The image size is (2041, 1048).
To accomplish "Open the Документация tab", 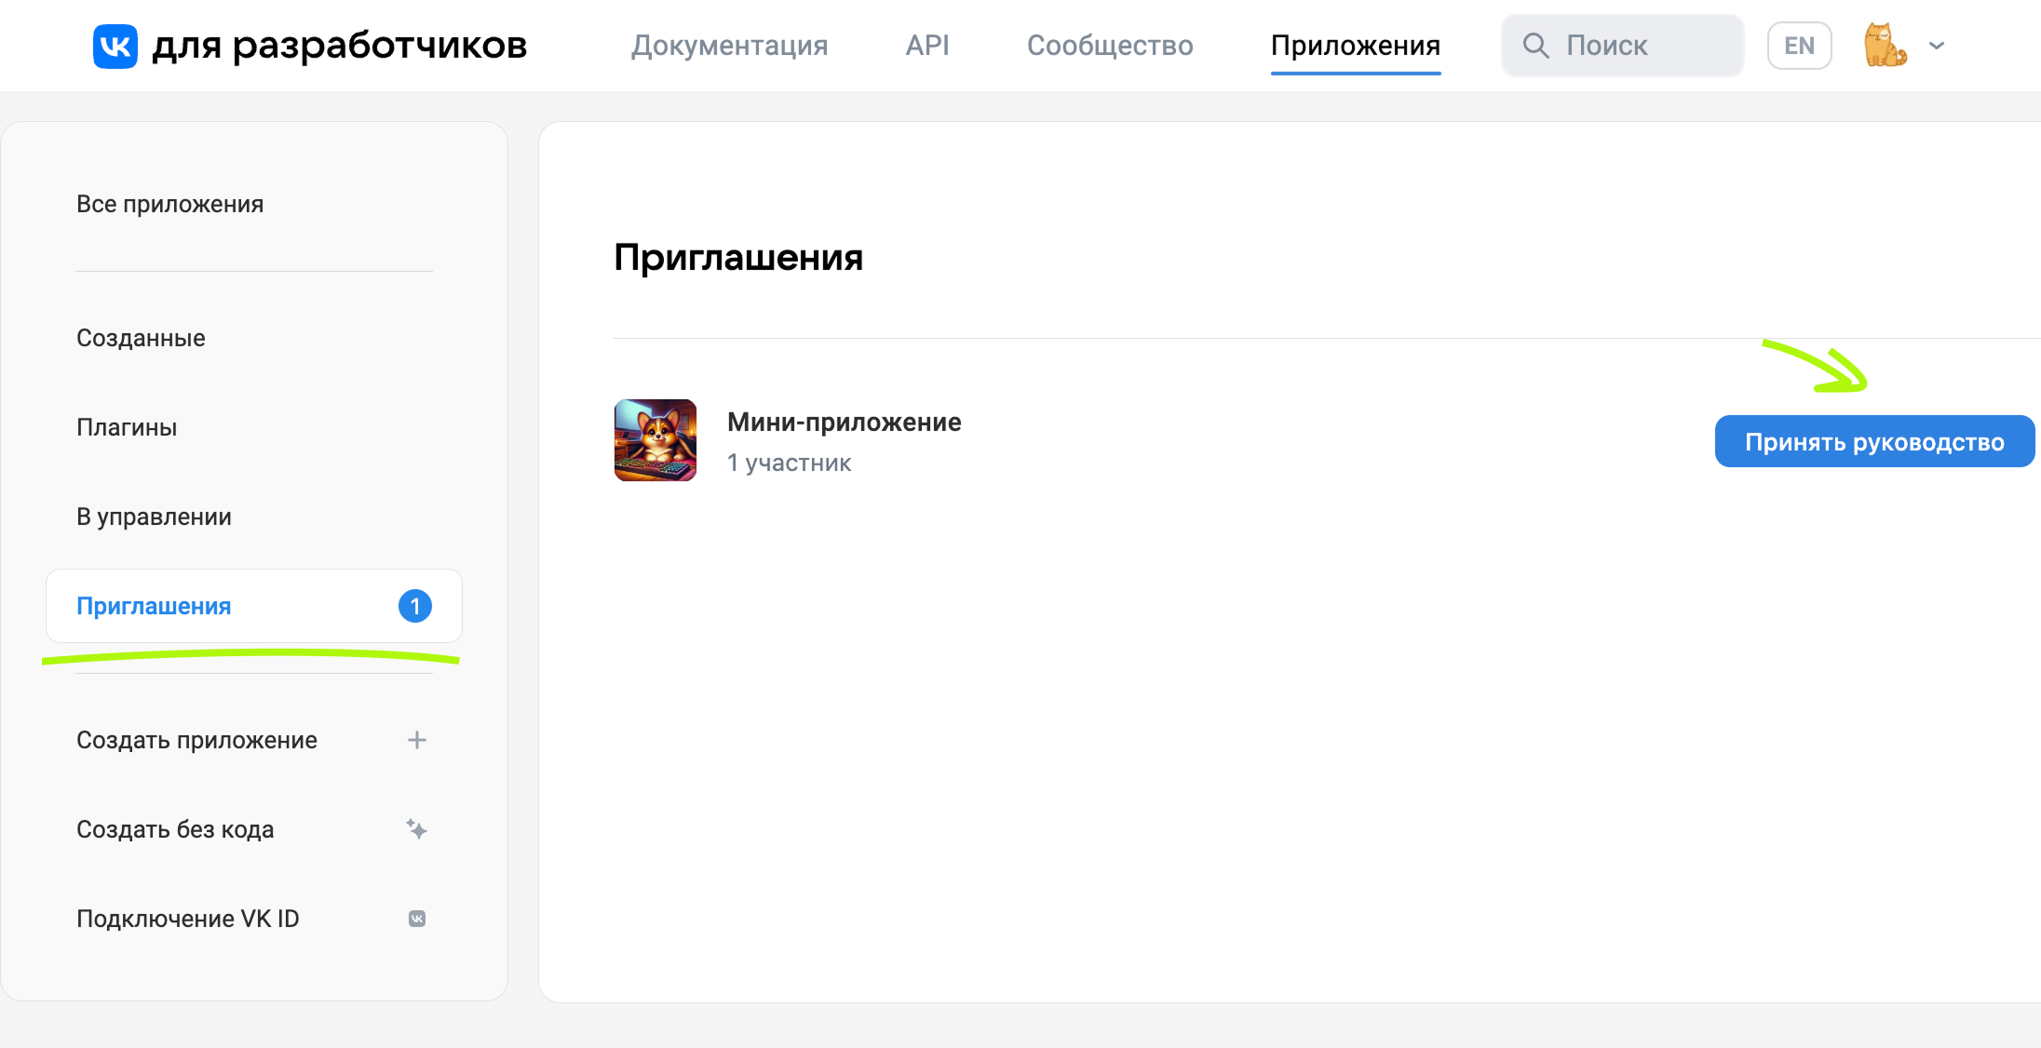I will tap(729, 46).
